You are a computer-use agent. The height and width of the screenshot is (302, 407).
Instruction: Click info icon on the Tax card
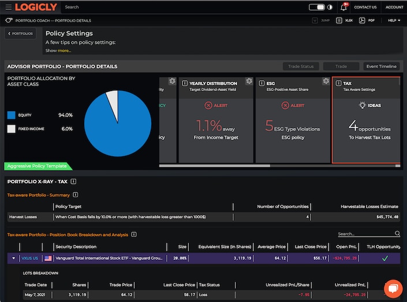point(338,83)
